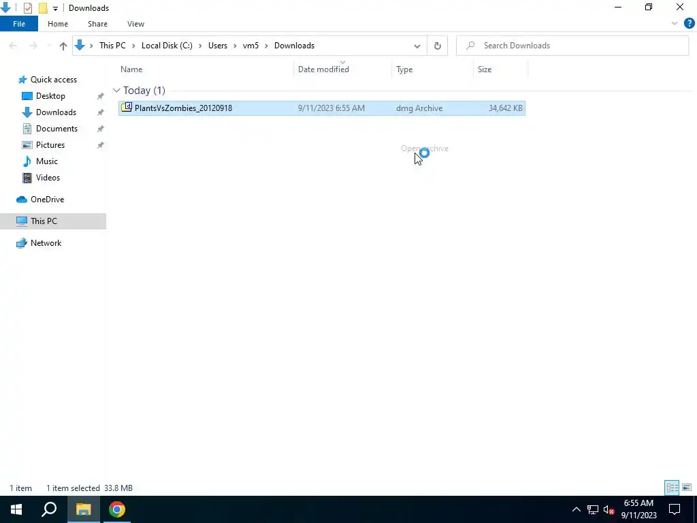Click the muted volume tray icon

click(609, 509)
